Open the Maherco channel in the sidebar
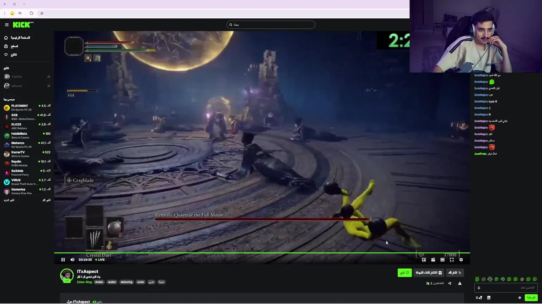Image resolution: width=542 pixels, height=304 pixels. (x=27, y=145)
